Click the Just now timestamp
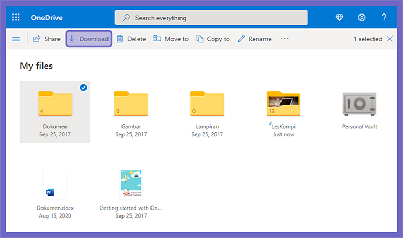This screenshot has width=403, height=238. 283,134
